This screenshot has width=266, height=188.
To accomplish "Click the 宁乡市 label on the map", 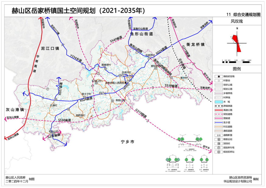I will click(x=127, y=142).
